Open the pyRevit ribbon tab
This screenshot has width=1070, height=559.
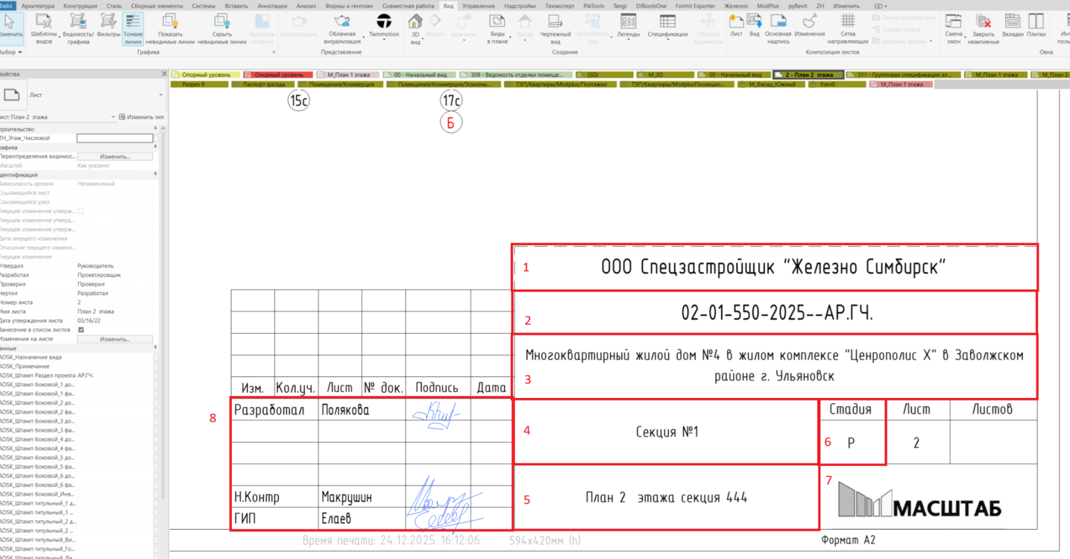click(x=797, y=6)
